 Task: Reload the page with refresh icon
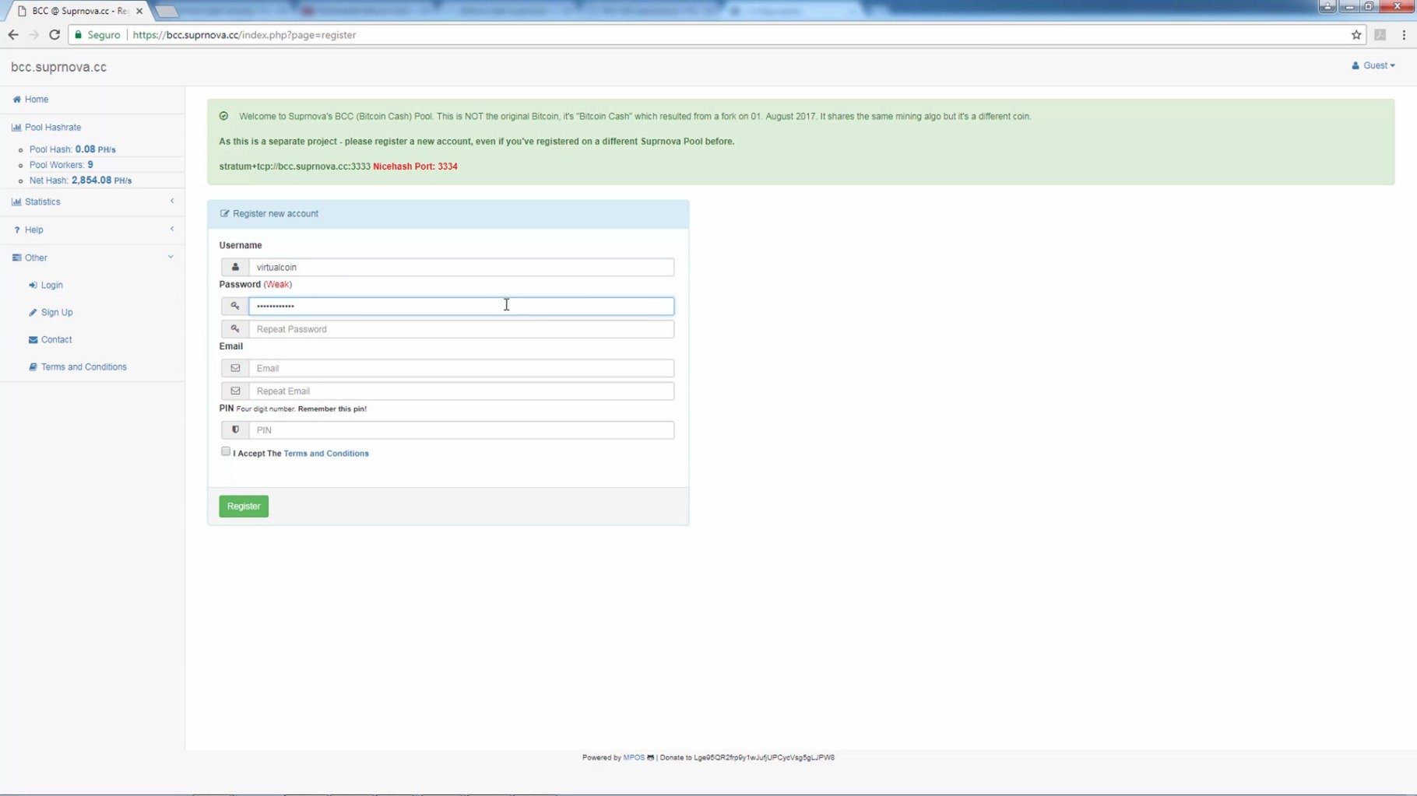pos(54,35)
